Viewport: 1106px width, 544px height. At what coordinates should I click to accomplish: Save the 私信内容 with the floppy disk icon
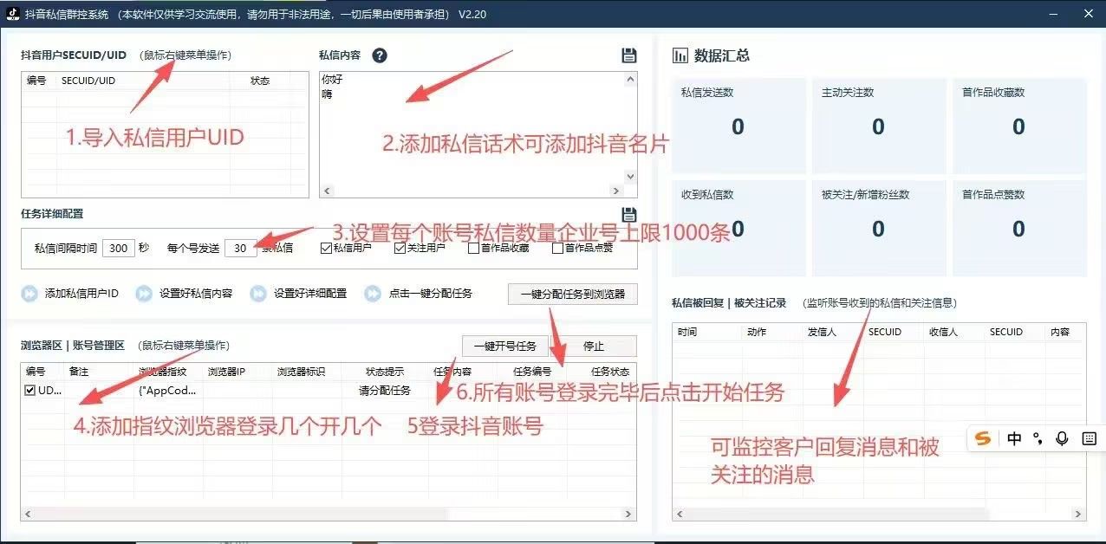coord(629,55)
